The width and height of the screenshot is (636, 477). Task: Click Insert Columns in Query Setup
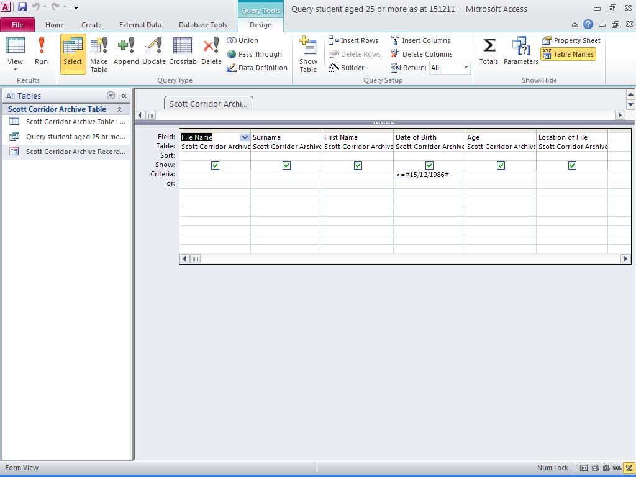point(420,40)
